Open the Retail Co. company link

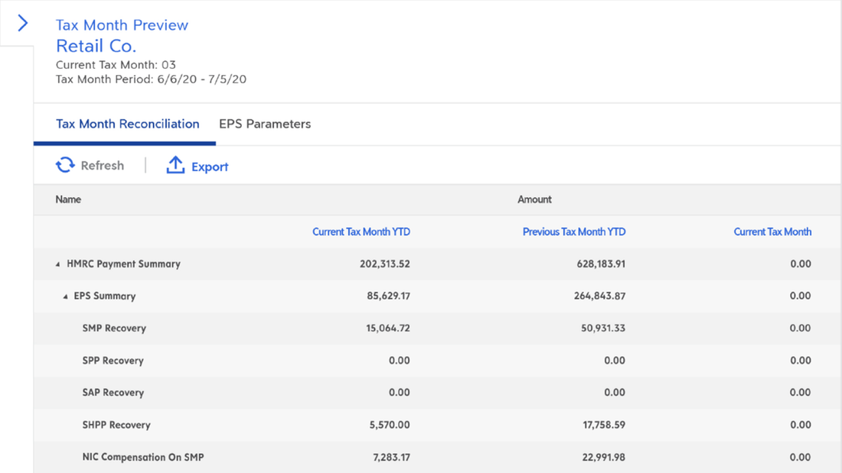click(x=96, y=46)
